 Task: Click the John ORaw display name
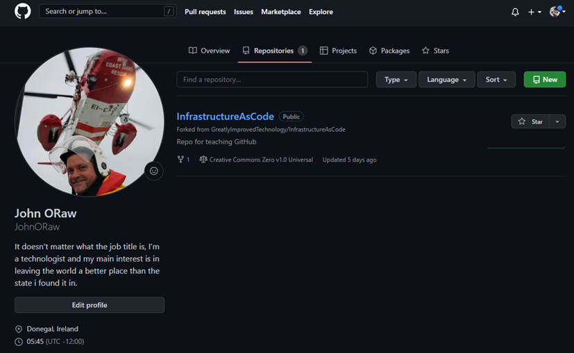click(x=45, y=214)
